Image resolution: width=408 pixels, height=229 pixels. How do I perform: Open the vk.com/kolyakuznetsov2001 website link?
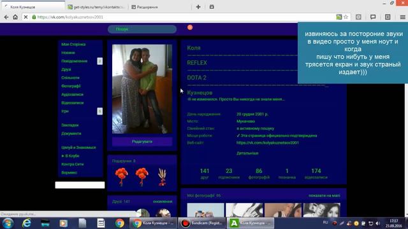pyautogui.click(x=268, y=142)
